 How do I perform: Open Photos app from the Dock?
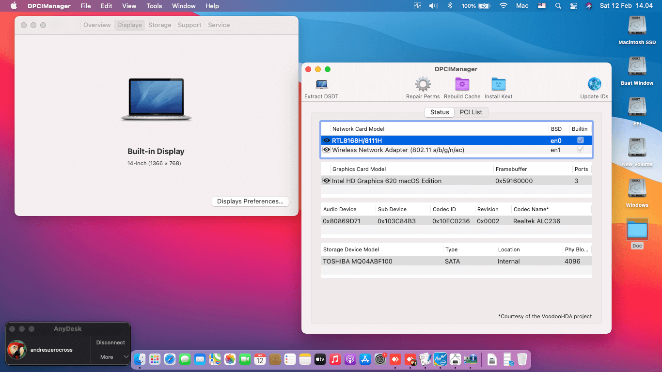[230, 359]
